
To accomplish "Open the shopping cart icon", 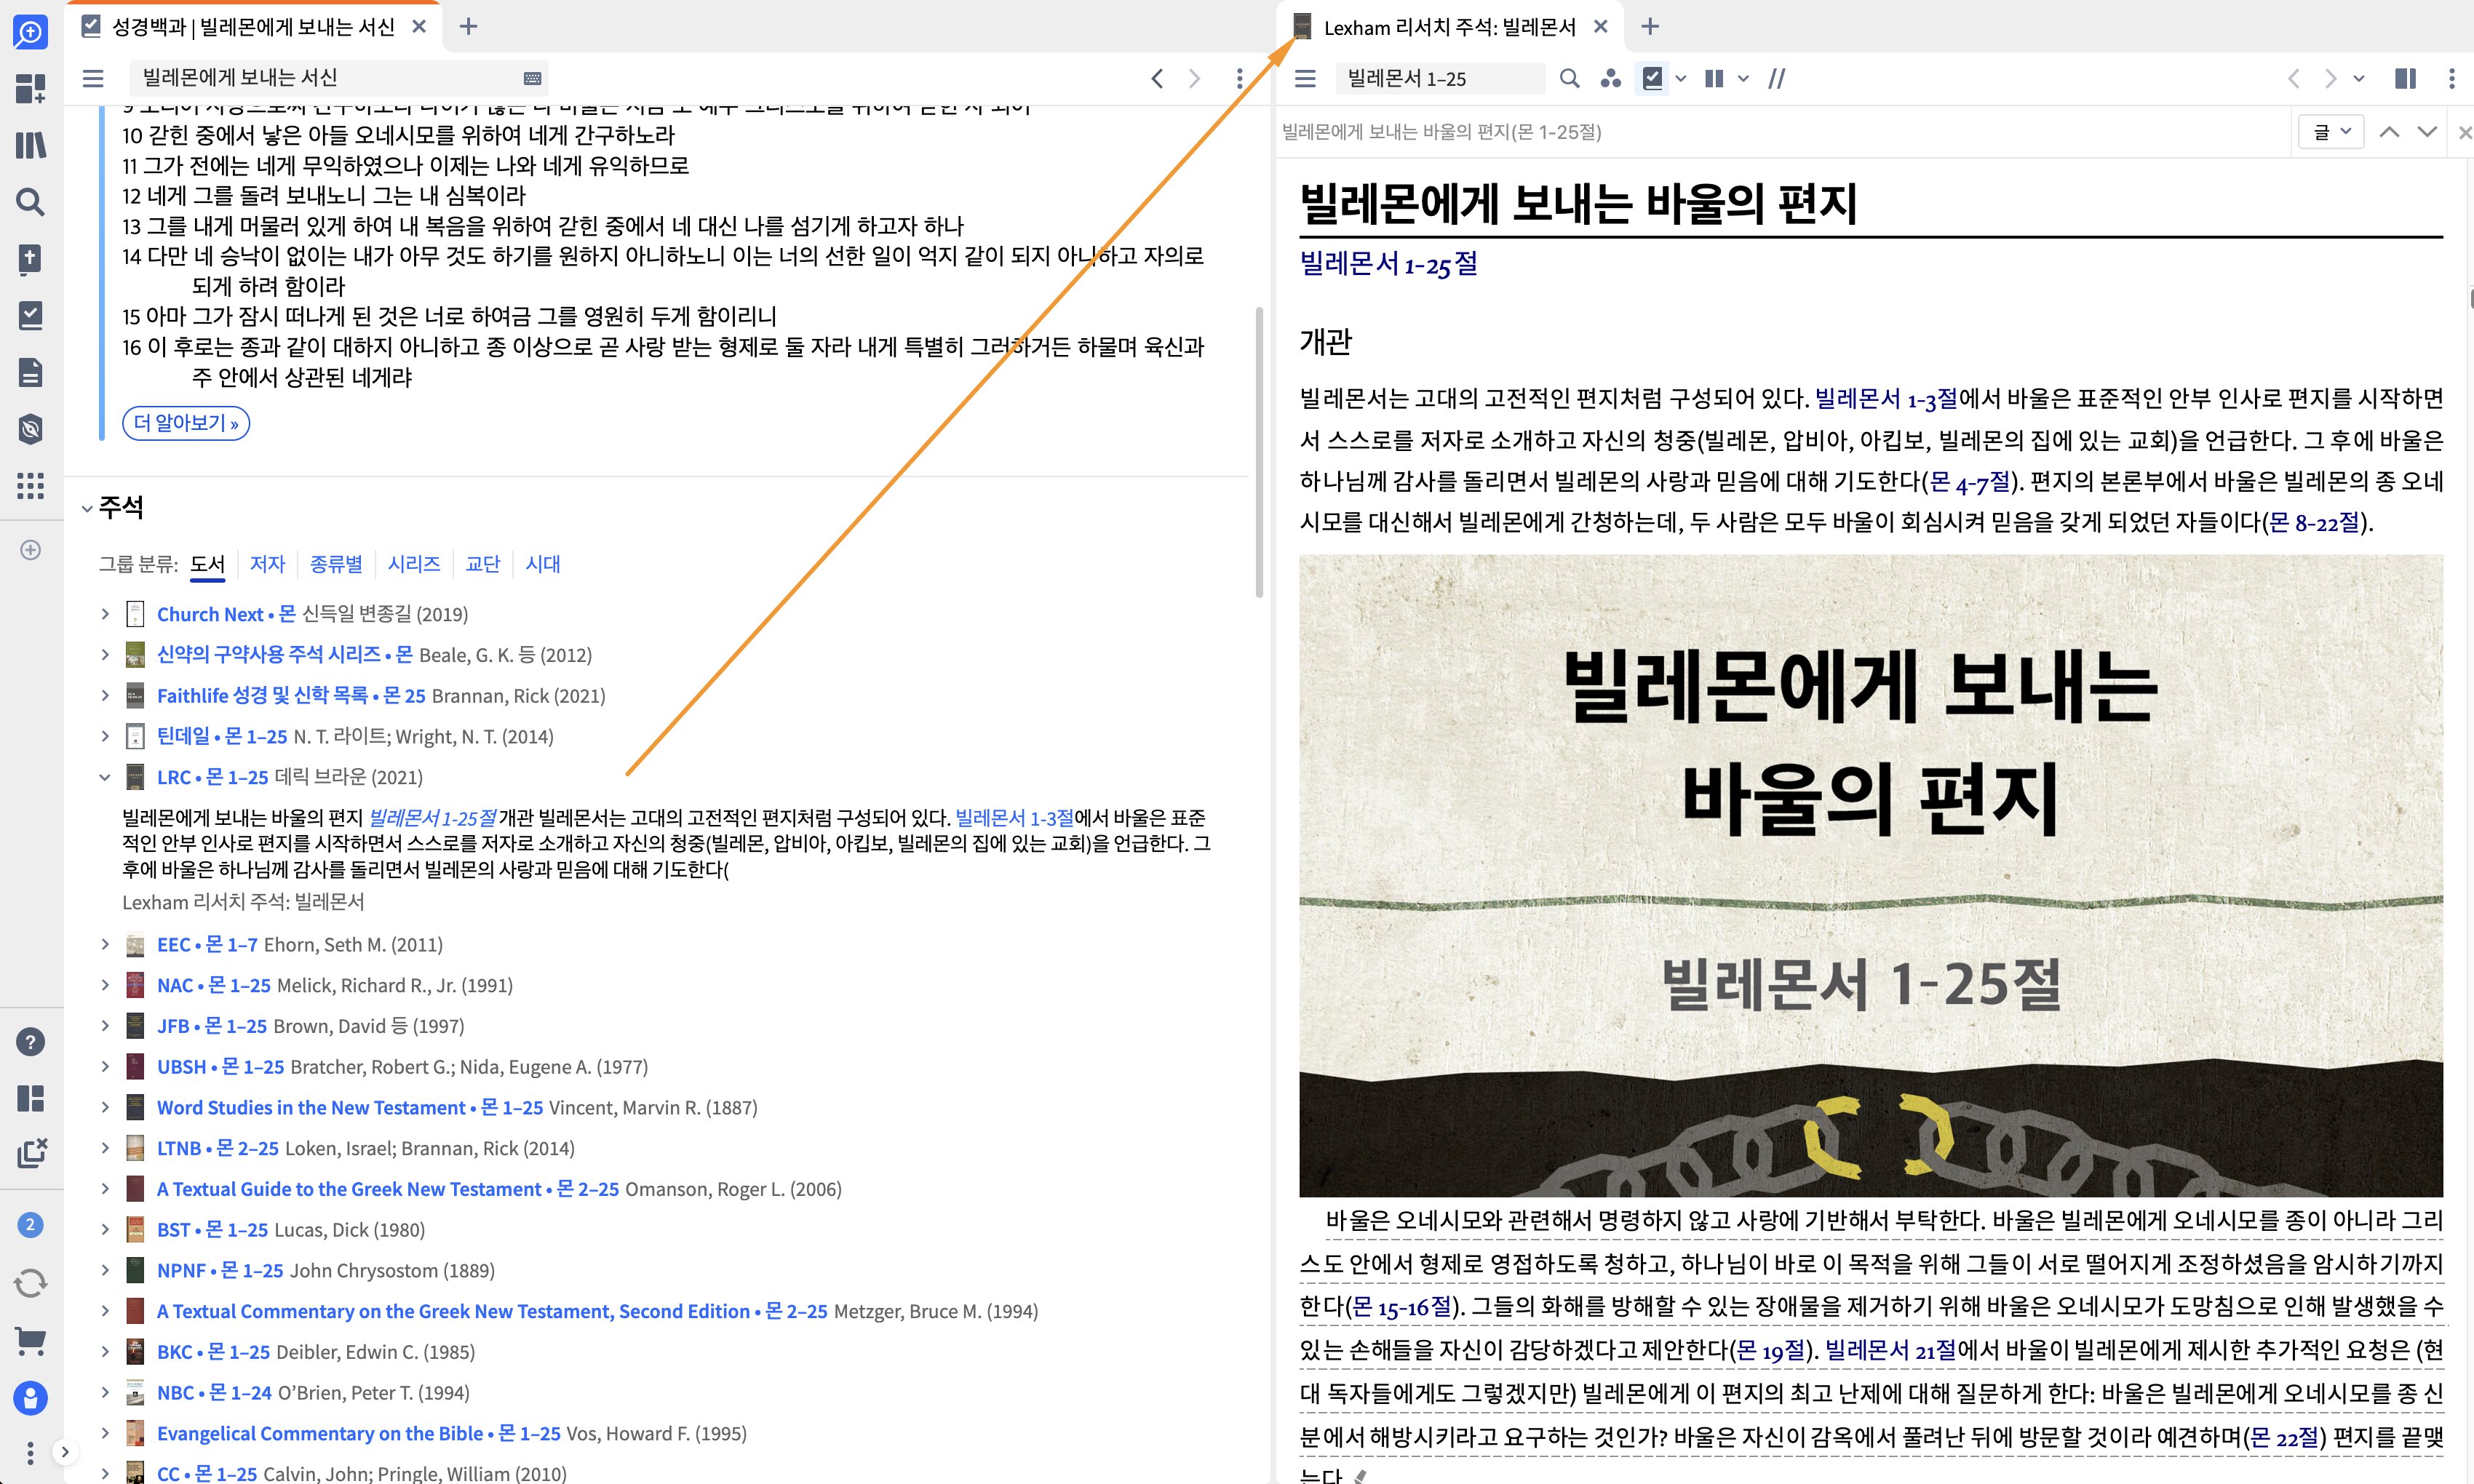I will (x=31, y=1340).
